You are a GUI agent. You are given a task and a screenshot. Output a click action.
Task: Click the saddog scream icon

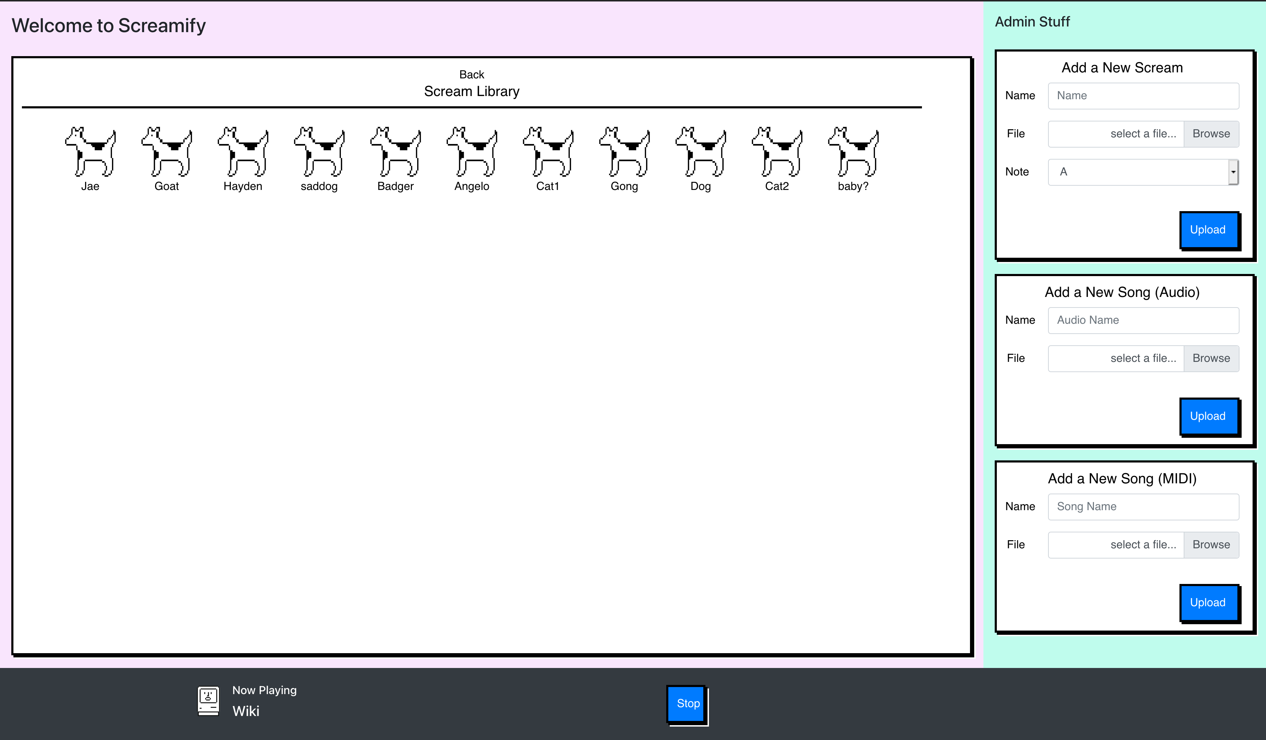320,151
